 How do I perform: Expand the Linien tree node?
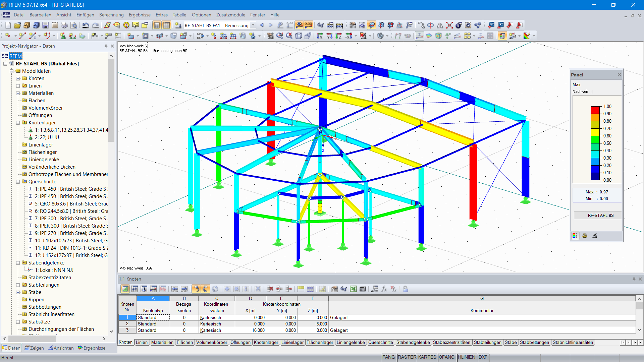pos(18,86)
